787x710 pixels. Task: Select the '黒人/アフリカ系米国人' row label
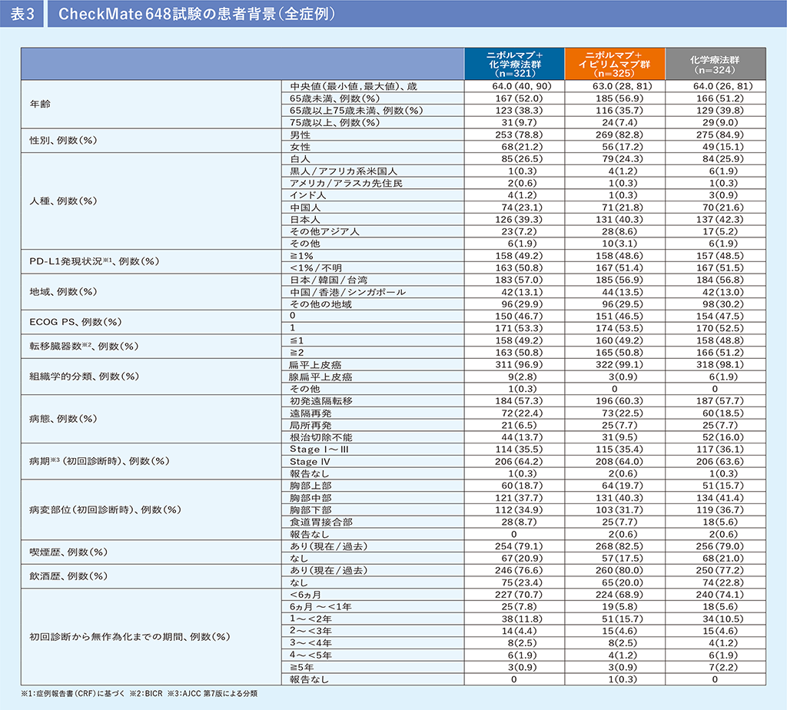click(344, 171)
